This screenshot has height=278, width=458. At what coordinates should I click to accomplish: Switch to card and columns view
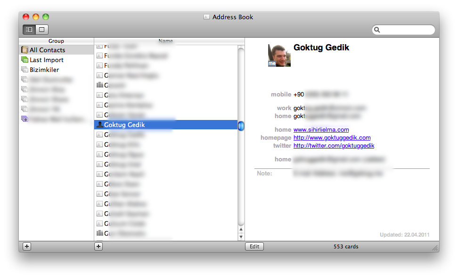click(29, 30)
